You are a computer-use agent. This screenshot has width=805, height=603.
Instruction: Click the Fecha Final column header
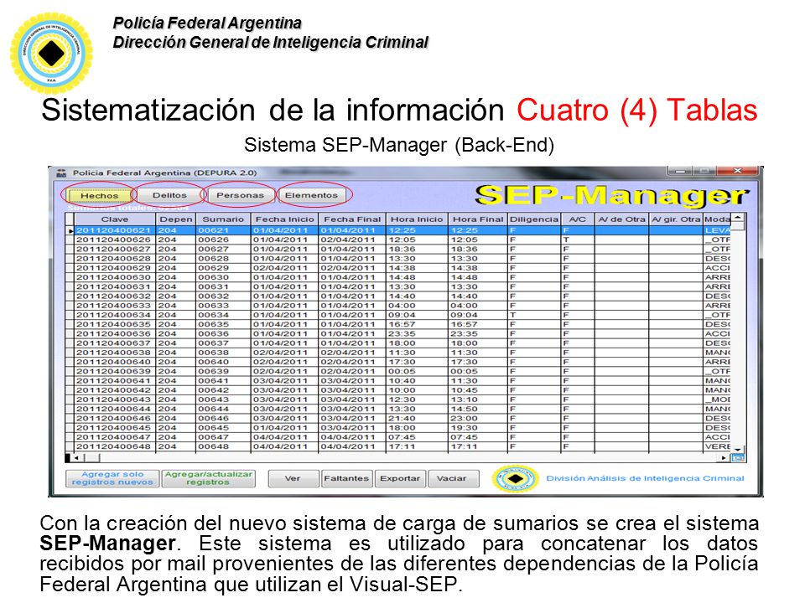pyautogui.click(x=352, y=219)
